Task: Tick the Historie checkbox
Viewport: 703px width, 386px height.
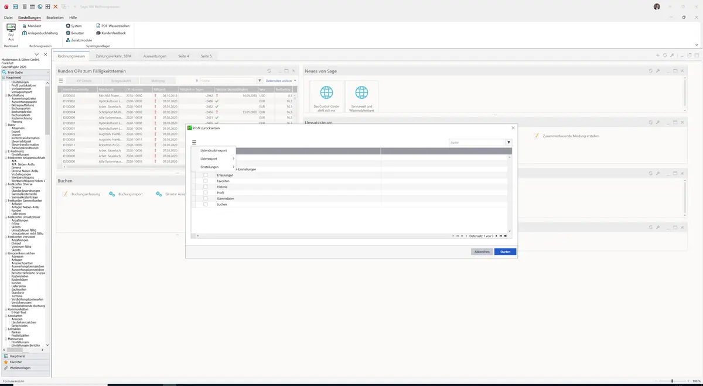Action: 206,187
